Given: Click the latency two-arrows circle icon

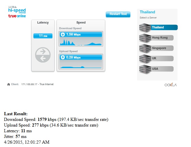Looking at the screenshot, I should [43, 55].
